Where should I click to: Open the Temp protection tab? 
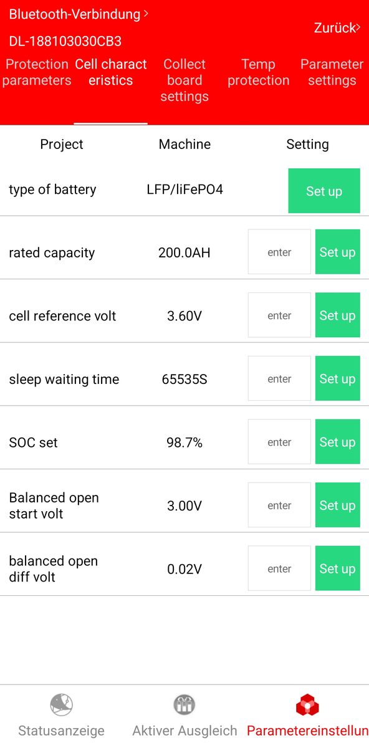point(258,72)
